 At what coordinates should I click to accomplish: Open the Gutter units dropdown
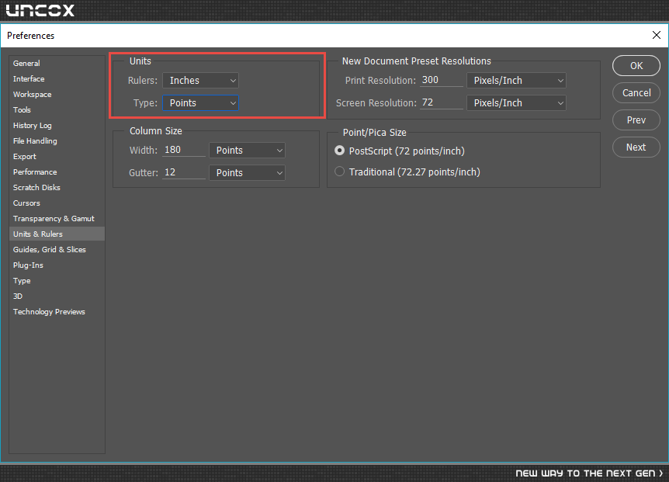247,173
